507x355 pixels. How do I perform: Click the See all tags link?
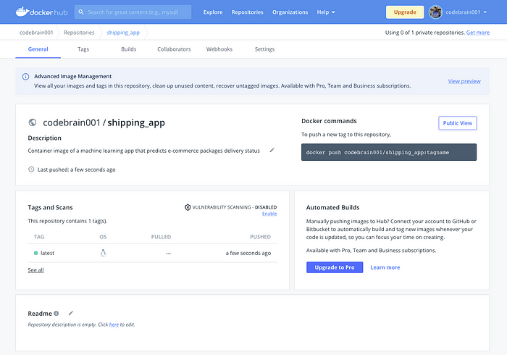(x=35, y=270)
